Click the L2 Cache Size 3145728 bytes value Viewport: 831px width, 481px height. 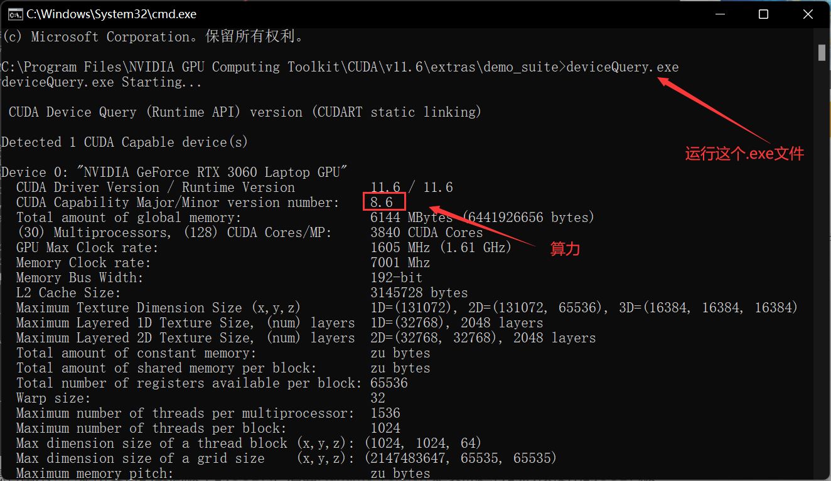click(x=419, y=293)
